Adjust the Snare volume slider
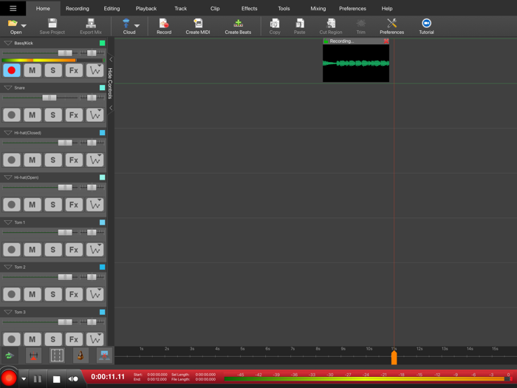The width and height of the screenshot is (517, 388). pyautogui.click(x=49, y=98)
